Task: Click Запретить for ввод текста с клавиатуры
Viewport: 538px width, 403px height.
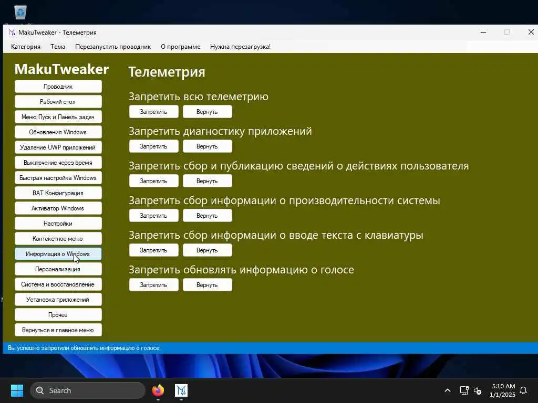Action: pos(154,250)
